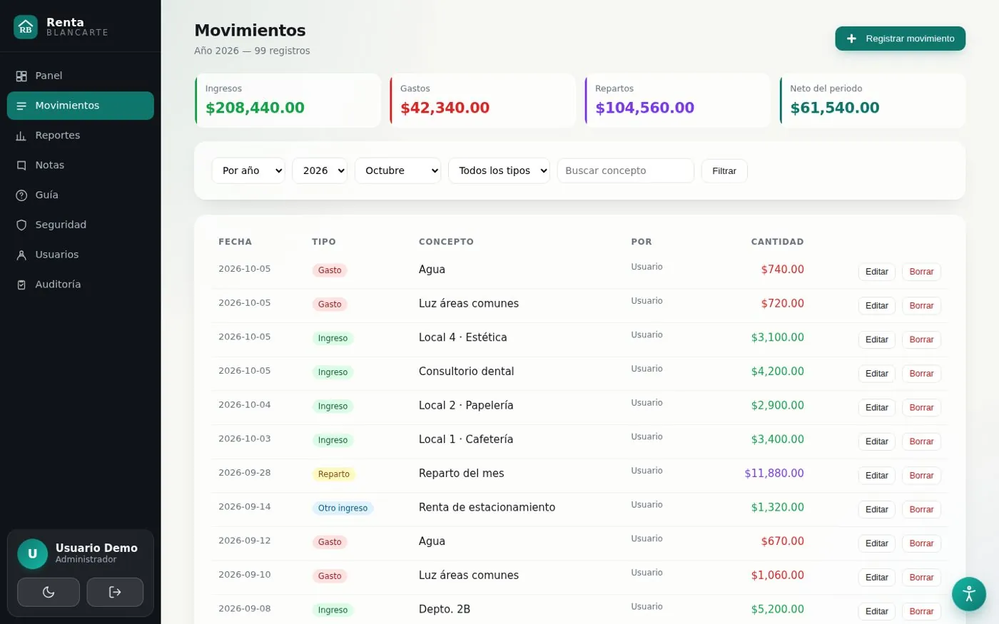This screenshot has height=624, width=999.
Task: Click the Repartos summary card
Action: point(678,101)
